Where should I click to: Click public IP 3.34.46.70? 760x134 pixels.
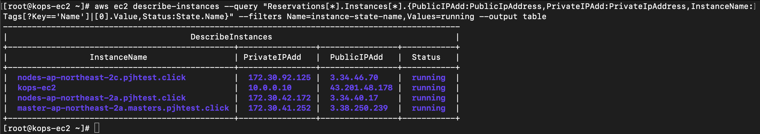point(354,77)
